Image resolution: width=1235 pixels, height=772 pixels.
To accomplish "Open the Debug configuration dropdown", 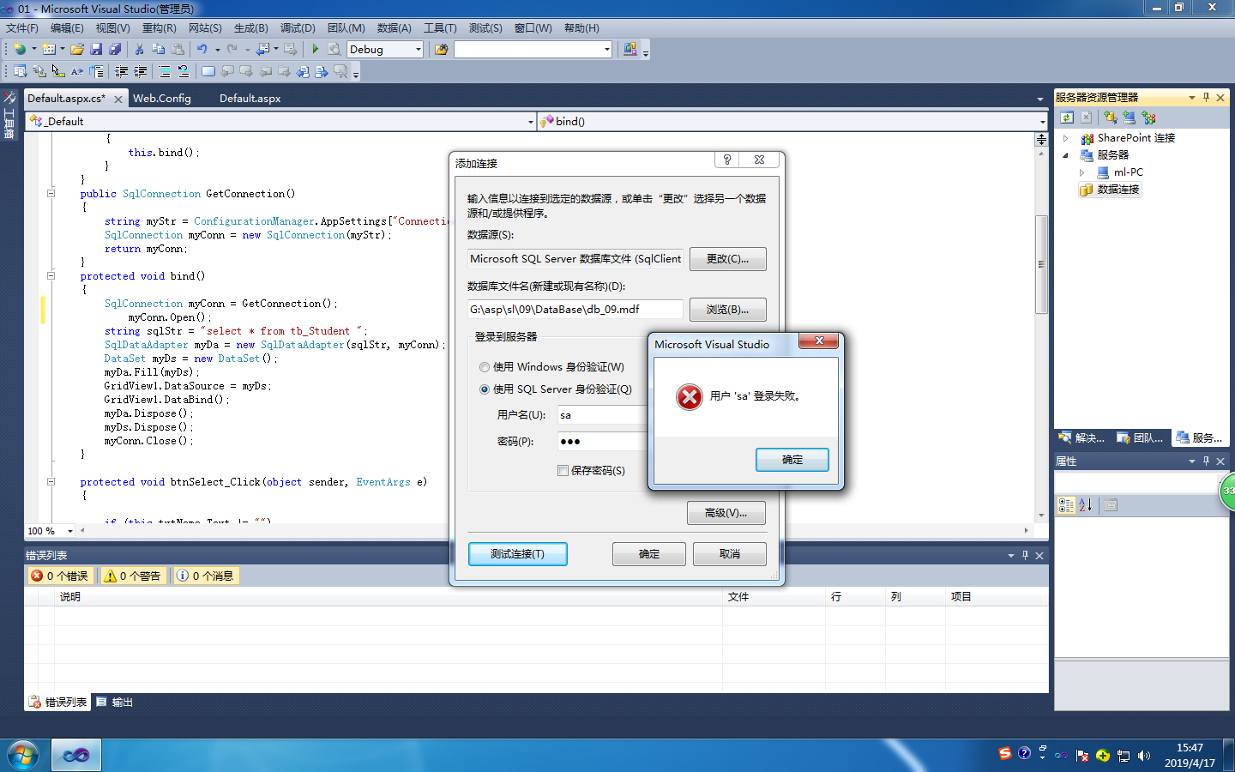I will 419,49.
